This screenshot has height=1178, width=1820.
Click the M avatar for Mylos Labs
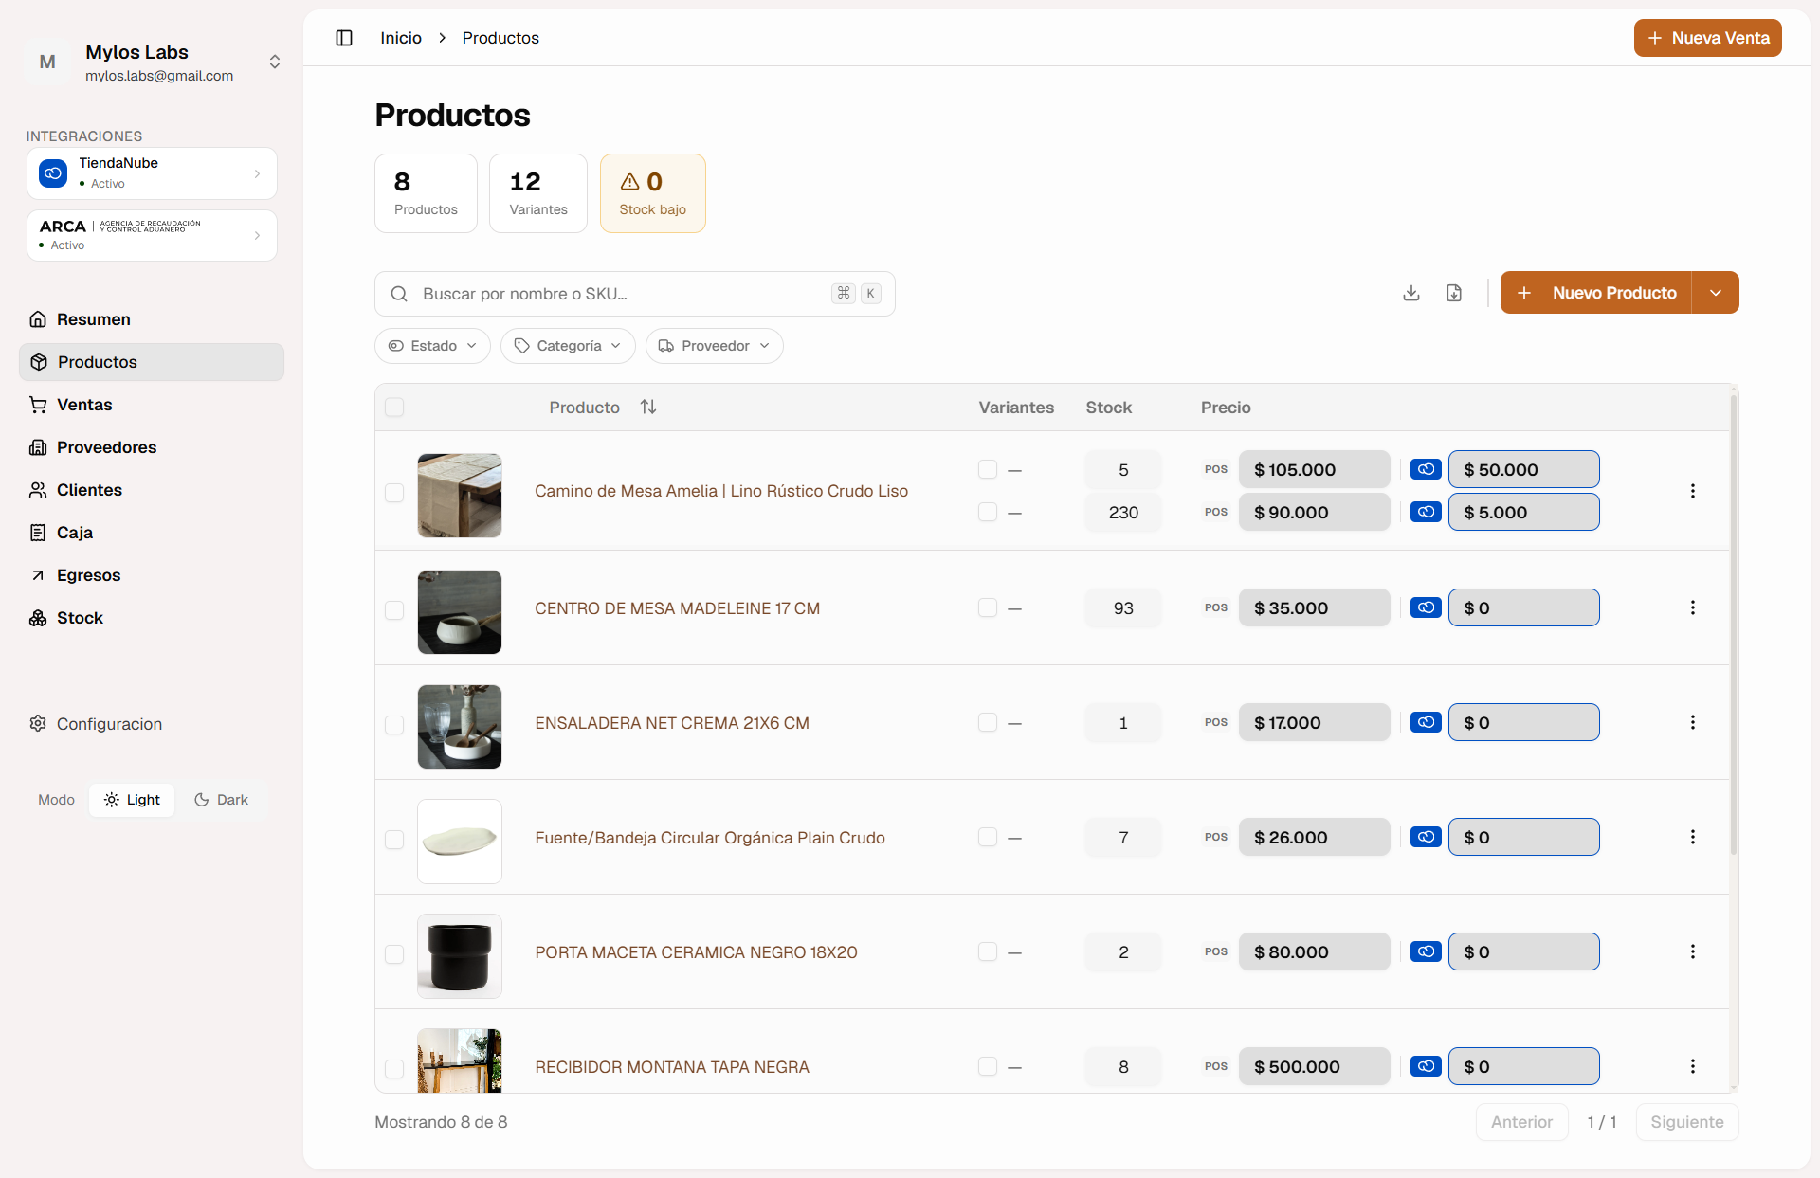click(47, 63)
